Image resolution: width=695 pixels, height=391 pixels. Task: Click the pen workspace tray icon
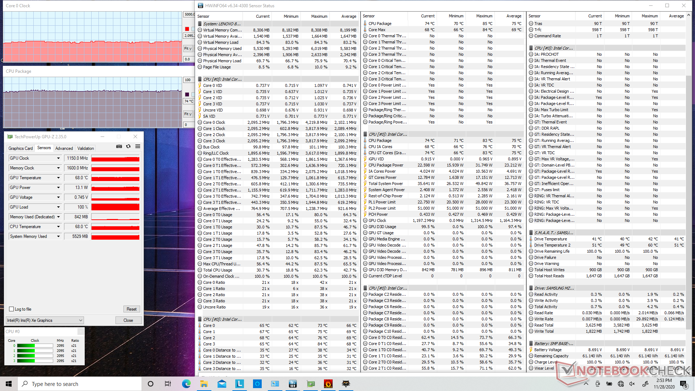[x=645, y=384]
